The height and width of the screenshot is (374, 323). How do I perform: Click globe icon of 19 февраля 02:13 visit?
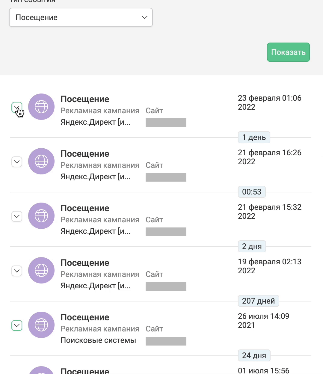[x=41, y=270]
